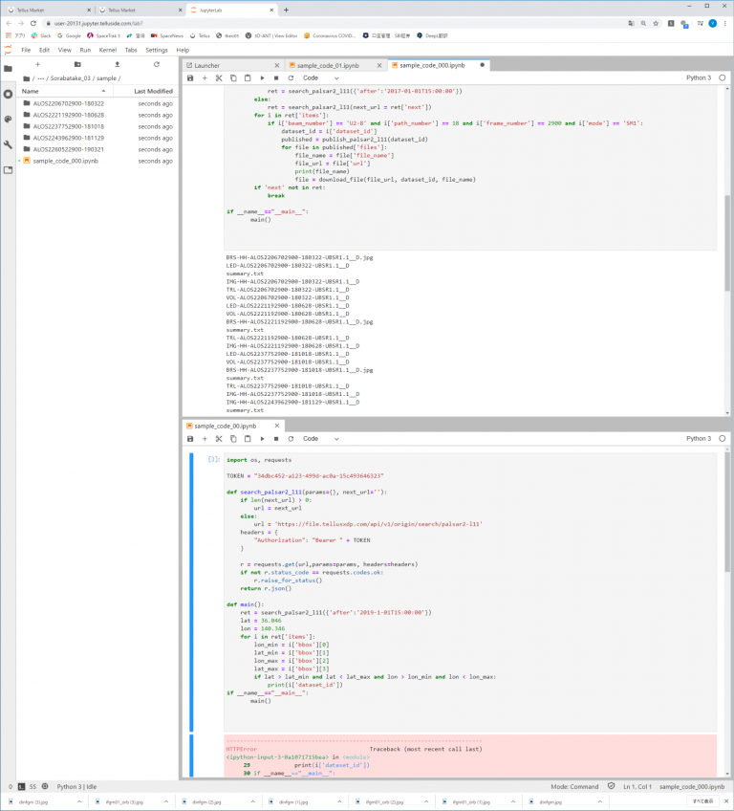Insert a cell below in sample_code_00.ipynb
Viewport: 734px width, 811px height.
pyautogui.click(x=205, y=439)
